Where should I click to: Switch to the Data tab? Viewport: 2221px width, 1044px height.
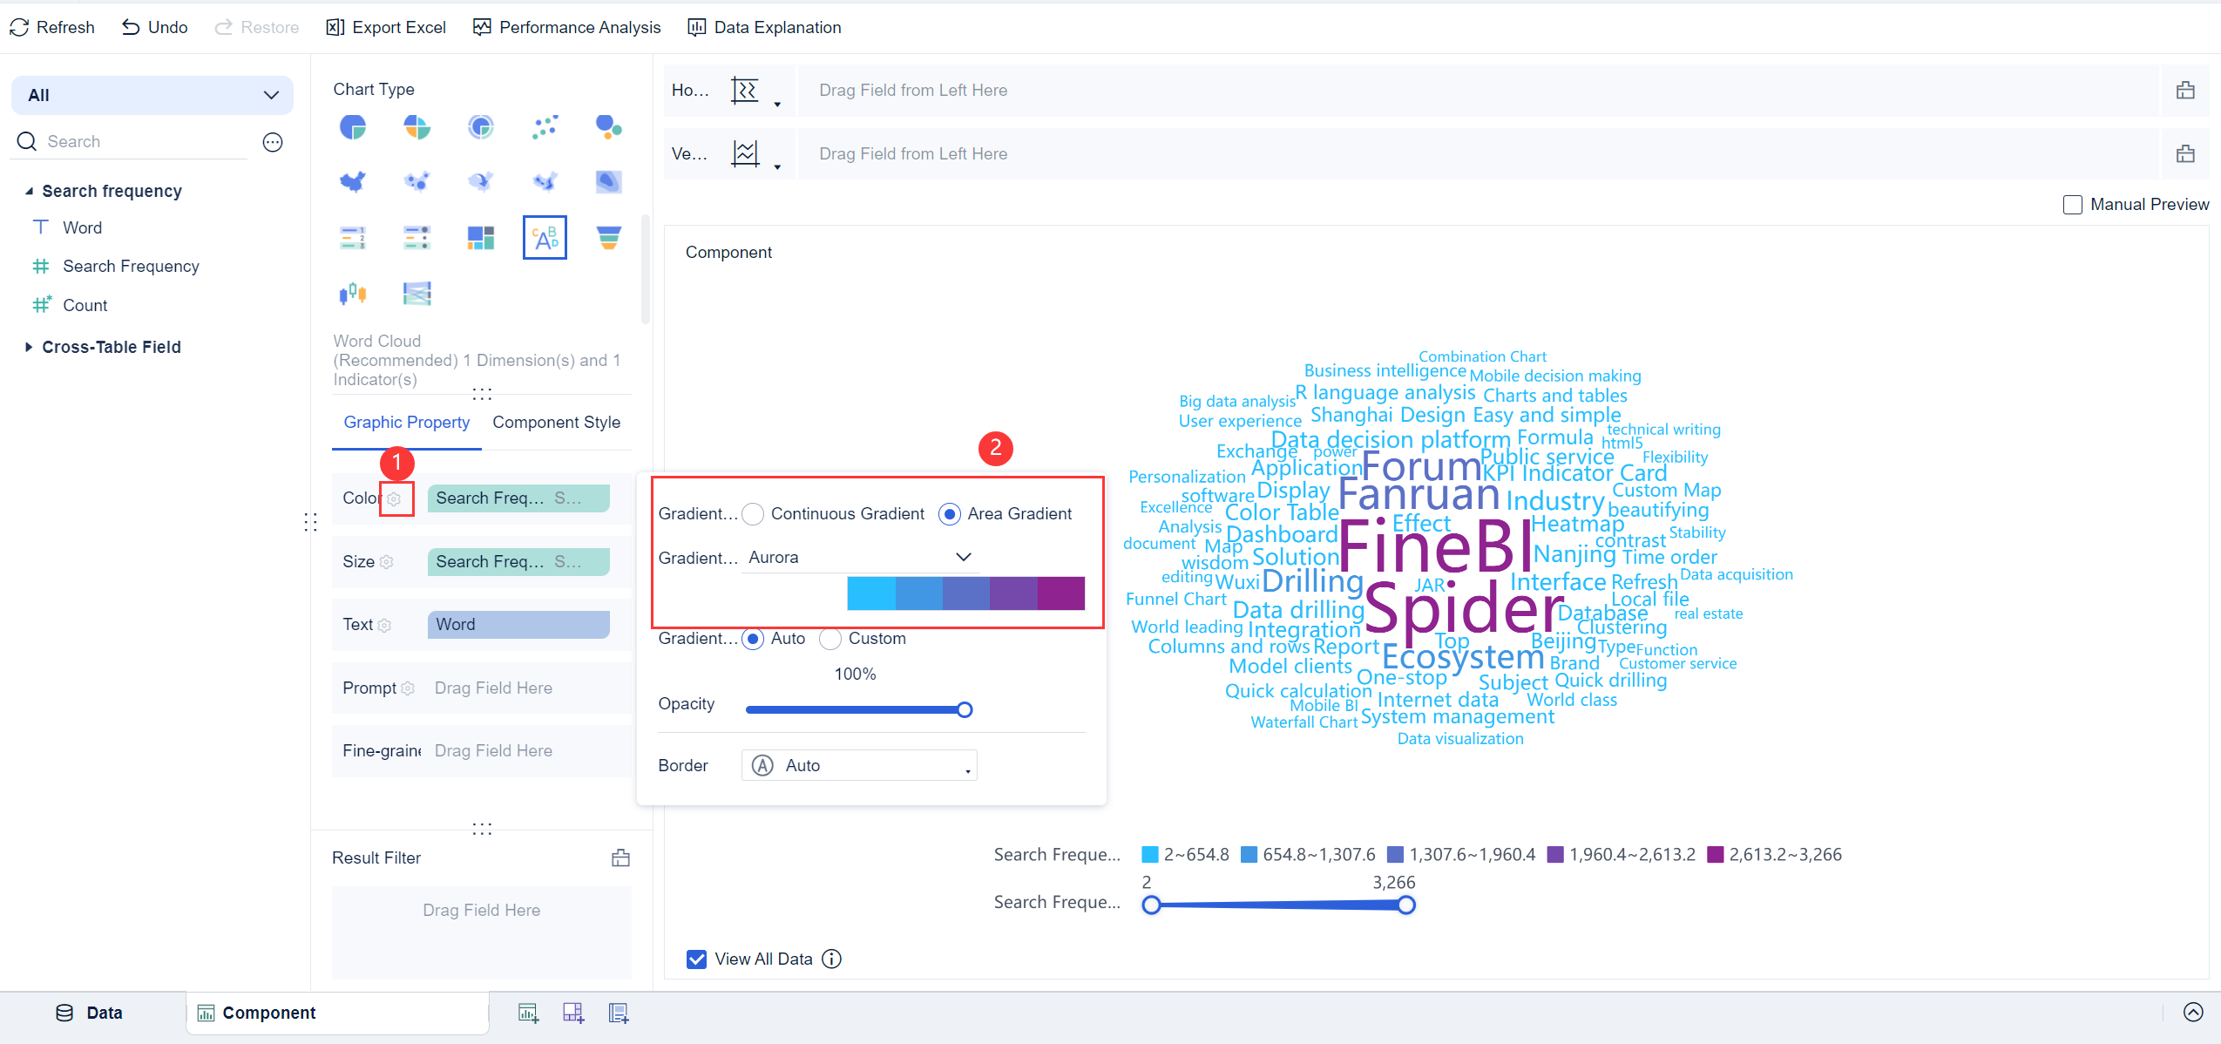click(x=88, y=1012)
